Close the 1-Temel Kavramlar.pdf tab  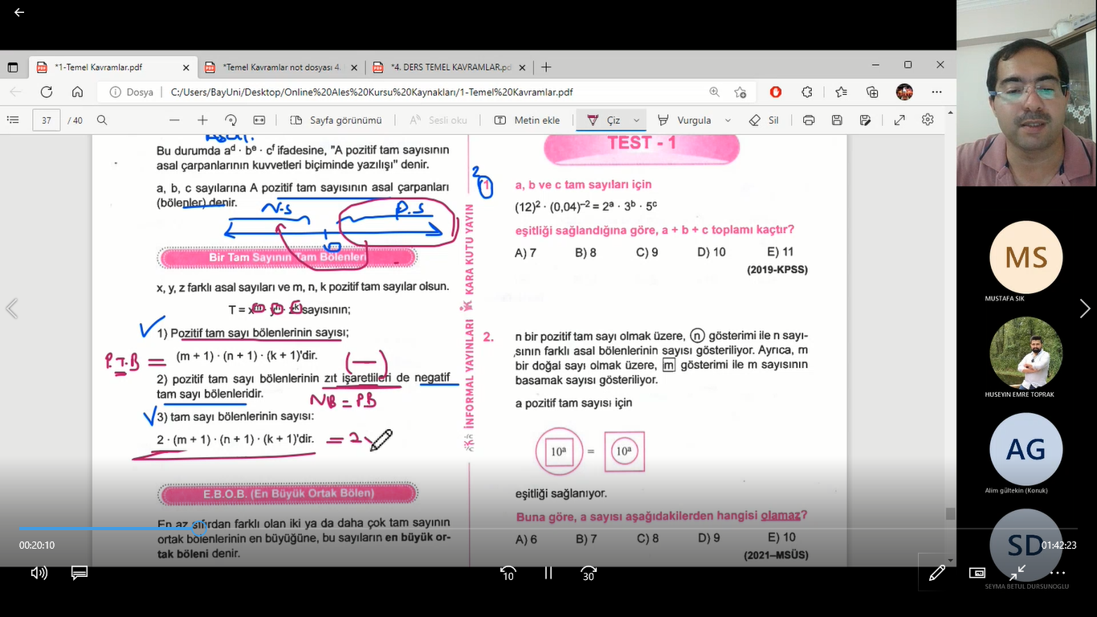[186, 67]
